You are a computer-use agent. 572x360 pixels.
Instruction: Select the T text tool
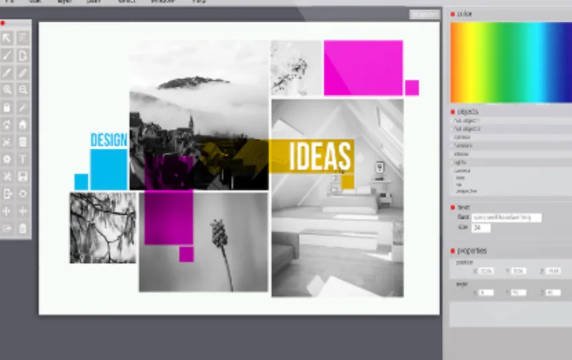23,159
